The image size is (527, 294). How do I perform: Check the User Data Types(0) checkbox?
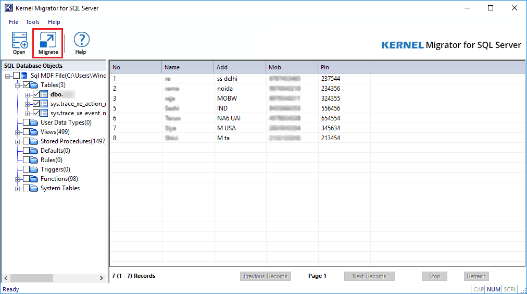tap(26, 123)
